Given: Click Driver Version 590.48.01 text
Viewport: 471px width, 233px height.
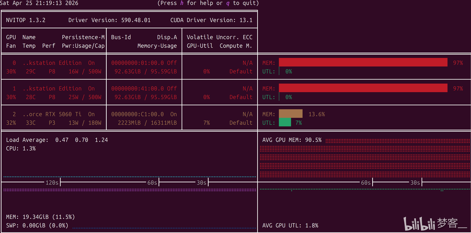Looking at the screenshot, I should [109, 21].
